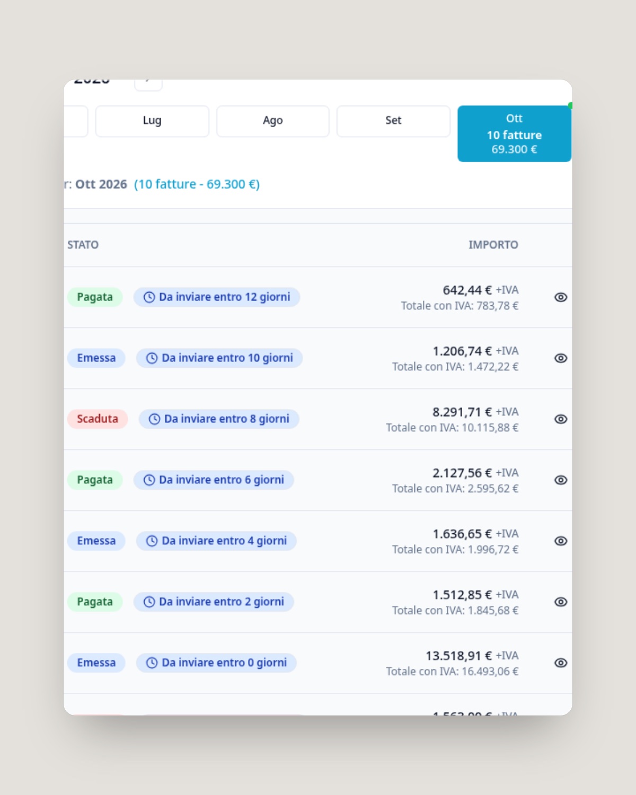Viewport: 636px width, 795px height.
Task: Click the 'Da inviare entro 6 giorni' badge
Action: (x=214, y=480)
